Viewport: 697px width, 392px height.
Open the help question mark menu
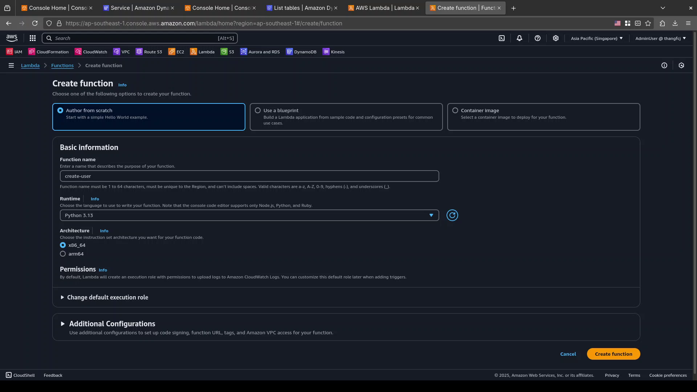point(538,38)
